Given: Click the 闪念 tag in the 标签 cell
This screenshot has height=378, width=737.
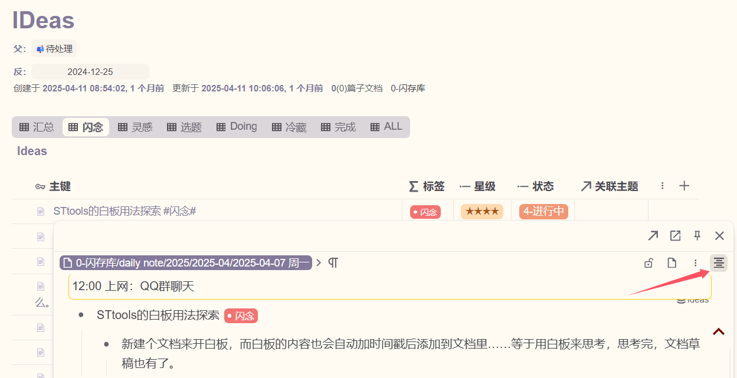Looking at the screenshot, I should coord(425,212).
